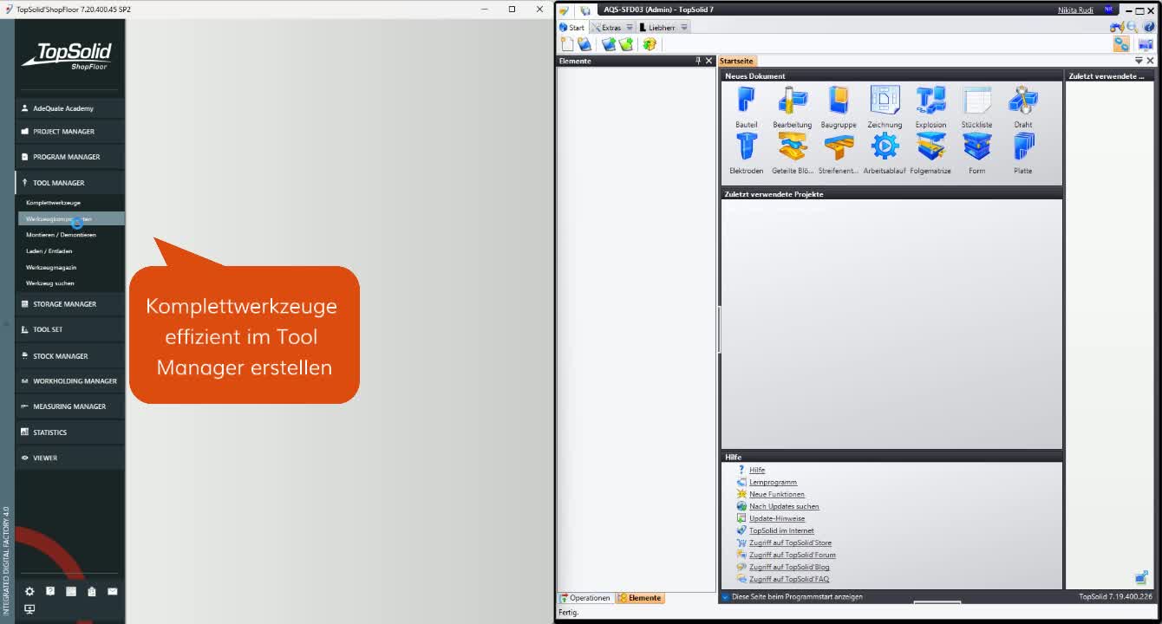The width and height of the screenshot is (1162, 624).
Task: Click the ShopFloor clipboard icon
Action: coord(92,591)
